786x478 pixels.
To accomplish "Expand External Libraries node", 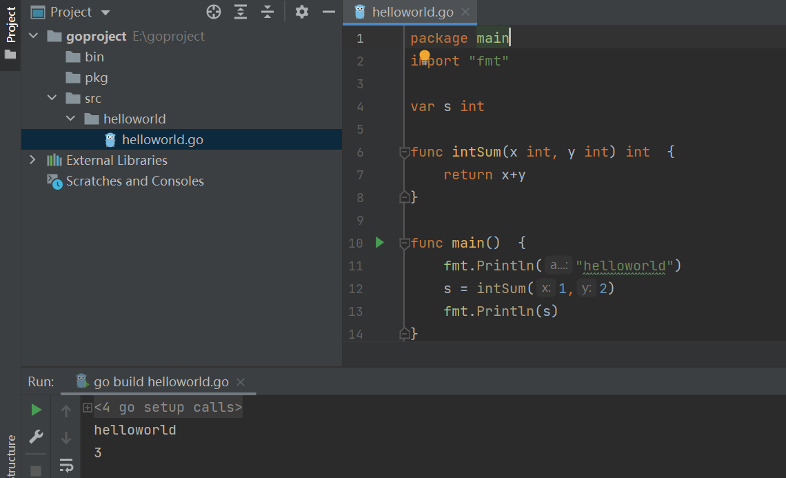I will pos(32,160).
